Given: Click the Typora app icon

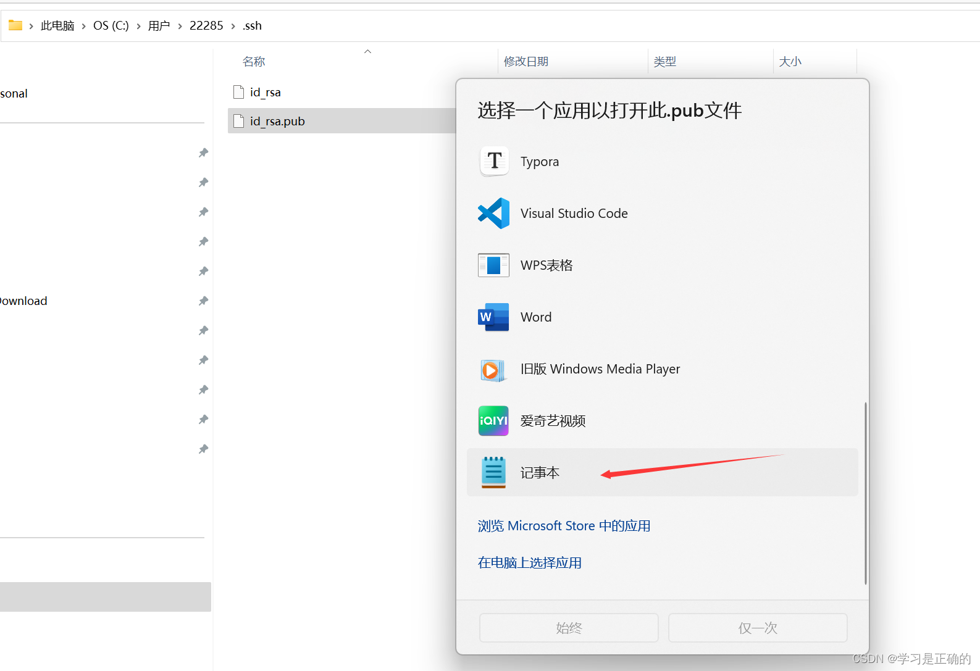Looking at the screenshot, I should click(x=494, y=161).
